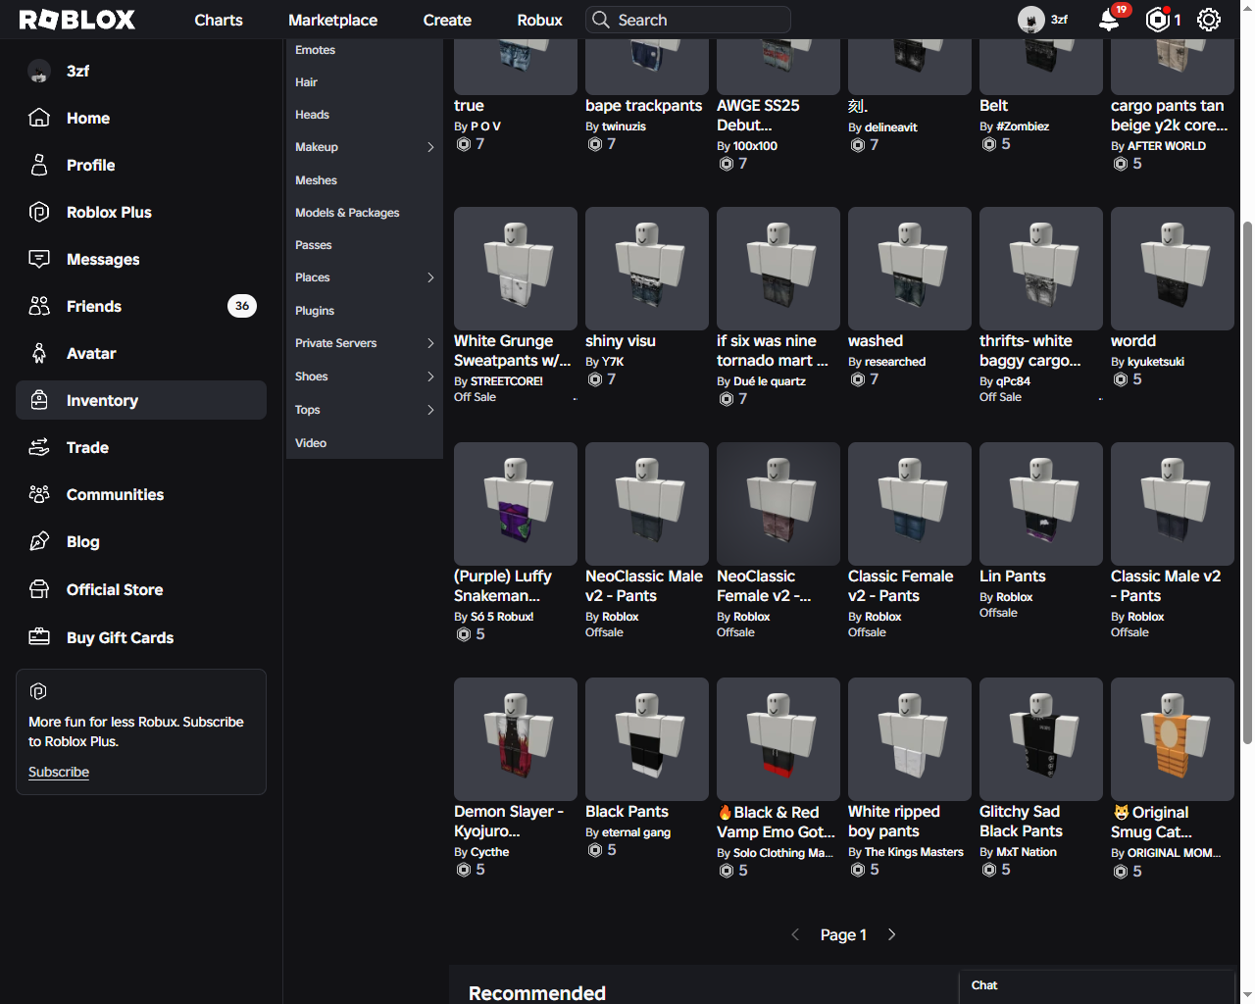Viewport: 1255px width, 1004px height.
Task: Open the notifications bell
Action: click(1109, 20)
